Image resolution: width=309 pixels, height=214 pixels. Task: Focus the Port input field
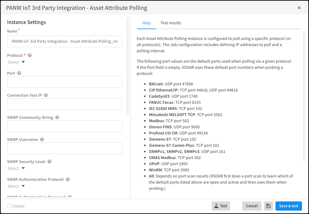[65, 82]
